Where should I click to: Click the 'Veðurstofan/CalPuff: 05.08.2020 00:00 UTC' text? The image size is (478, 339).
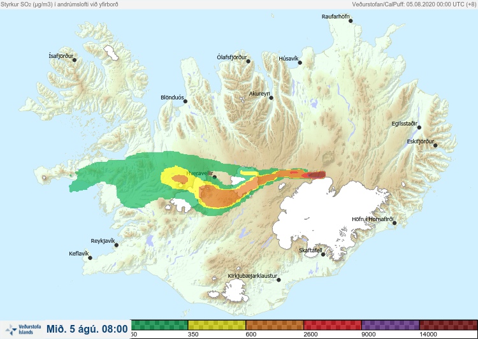pyautogui.click(x=408, y=4)
